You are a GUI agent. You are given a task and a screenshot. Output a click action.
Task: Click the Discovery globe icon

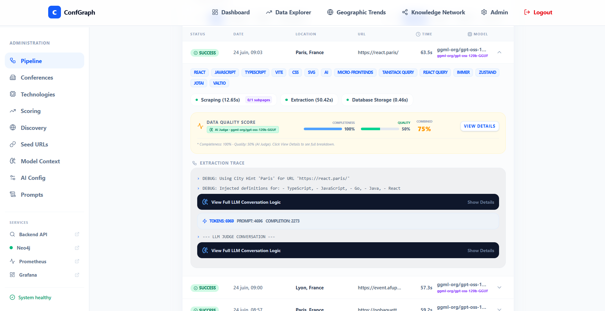click(13, 127)
